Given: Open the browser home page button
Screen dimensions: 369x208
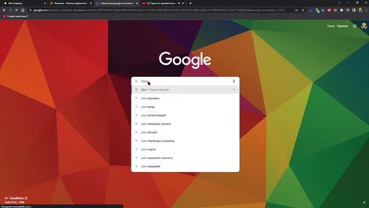Looking at the screenshot, I should [x=22, y=10].
